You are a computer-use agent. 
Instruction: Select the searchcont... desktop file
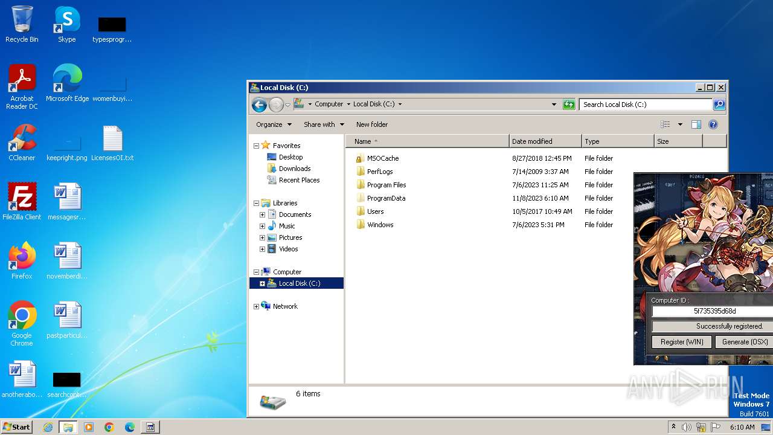67,384
